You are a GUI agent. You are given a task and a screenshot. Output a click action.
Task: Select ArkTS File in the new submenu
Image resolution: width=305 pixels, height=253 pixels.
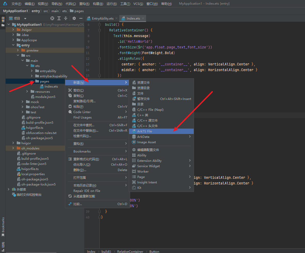pyautogui.click(x=145, y=131)
